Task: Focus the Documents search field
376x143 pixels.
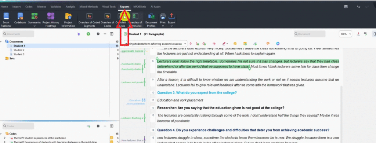Action: pos(18,34)
